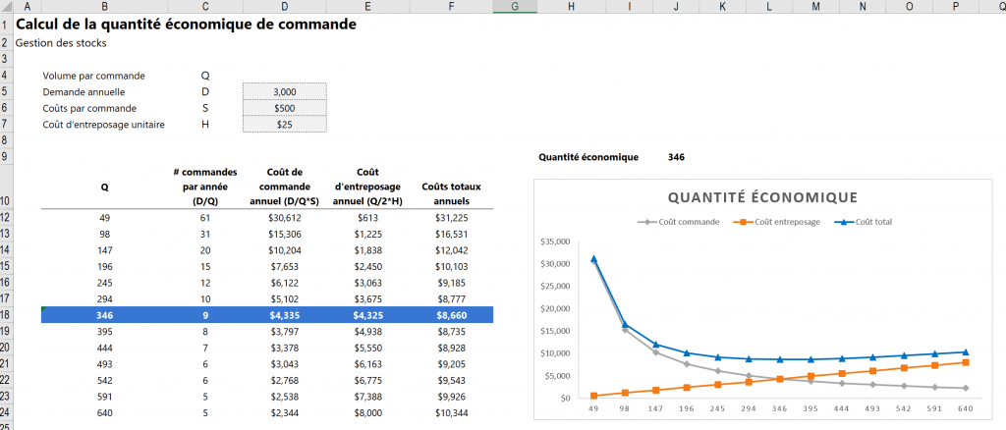Viewport: 1006px width, 430px height.
Task: Click the $35,000 axis label in the chart
Action: click(556, 242)
